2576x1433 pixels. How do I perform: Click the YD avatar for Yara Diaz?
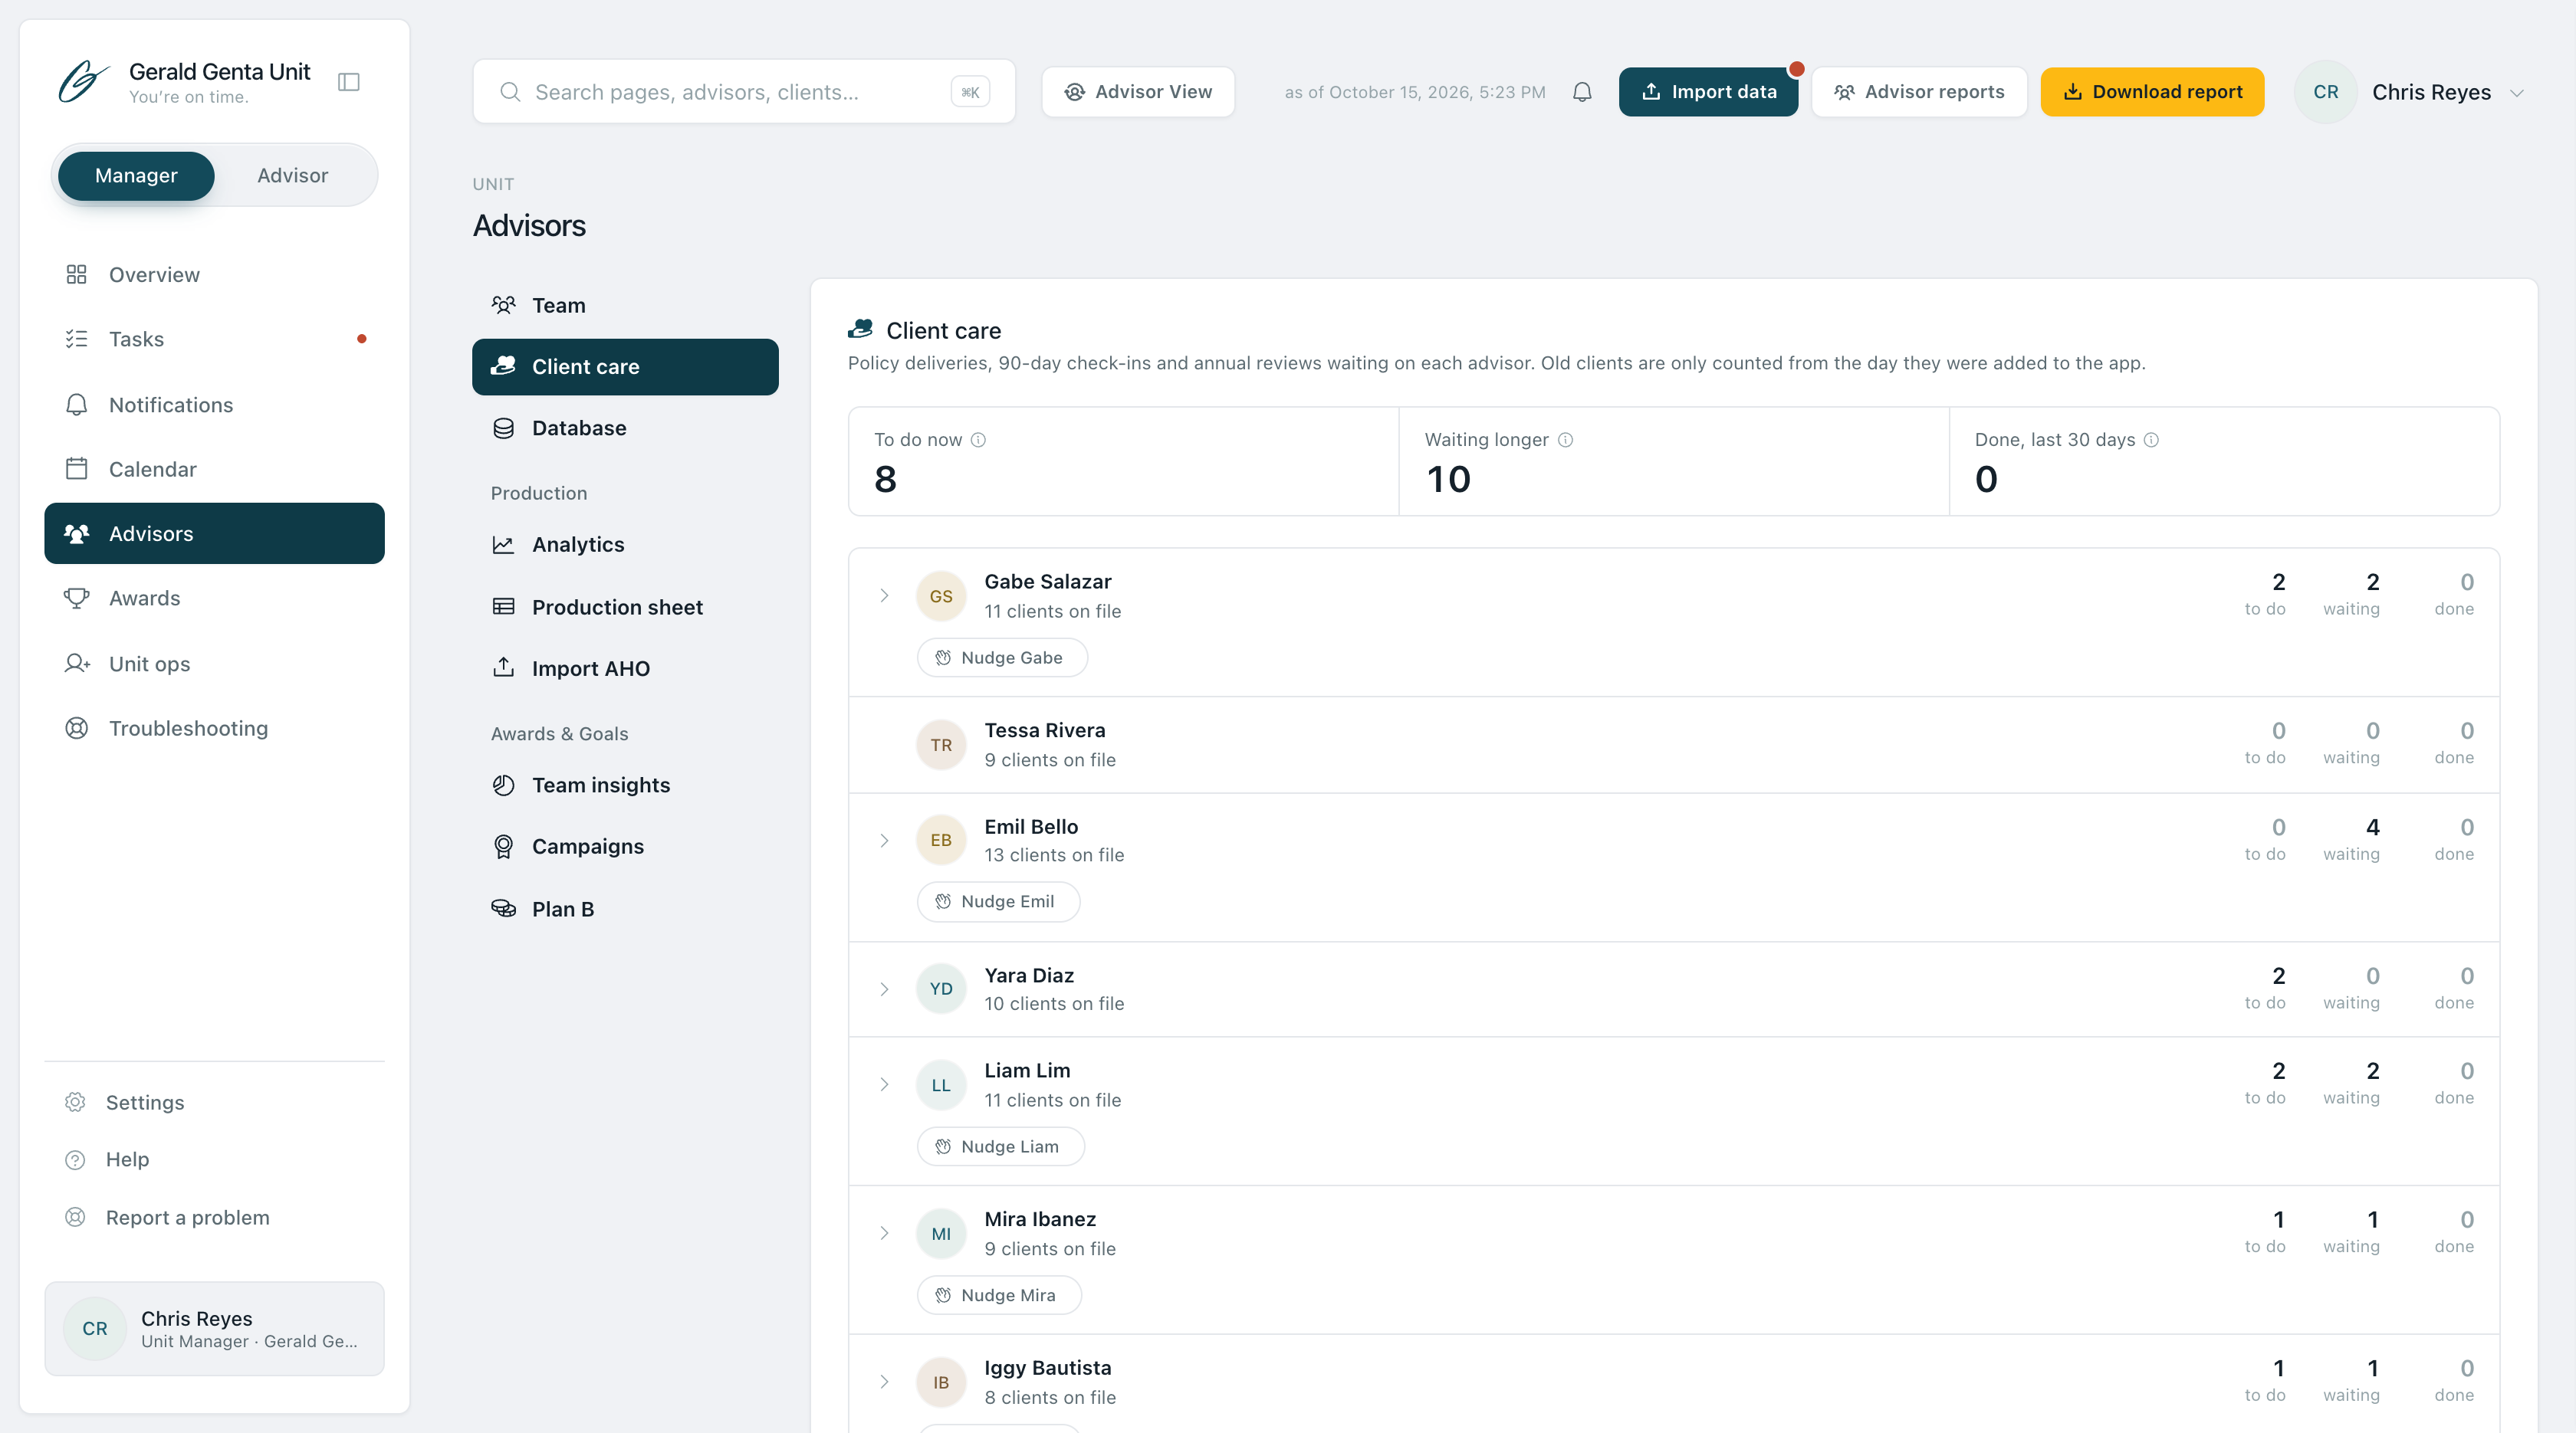tap(941, 989)
